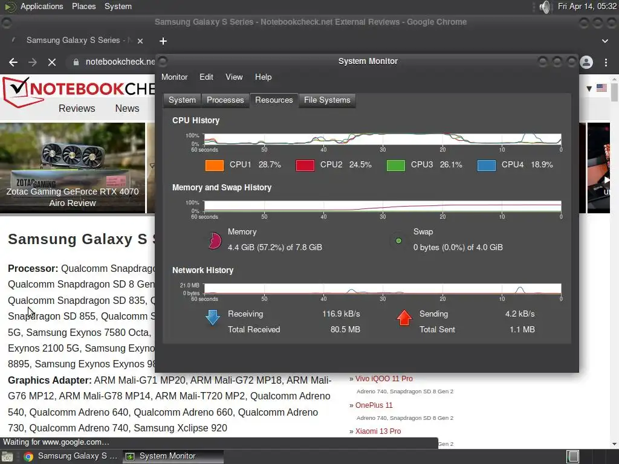Open the Edit menu in System Monitor
This screenshot has height=464, width=619.
click(206, 77)
